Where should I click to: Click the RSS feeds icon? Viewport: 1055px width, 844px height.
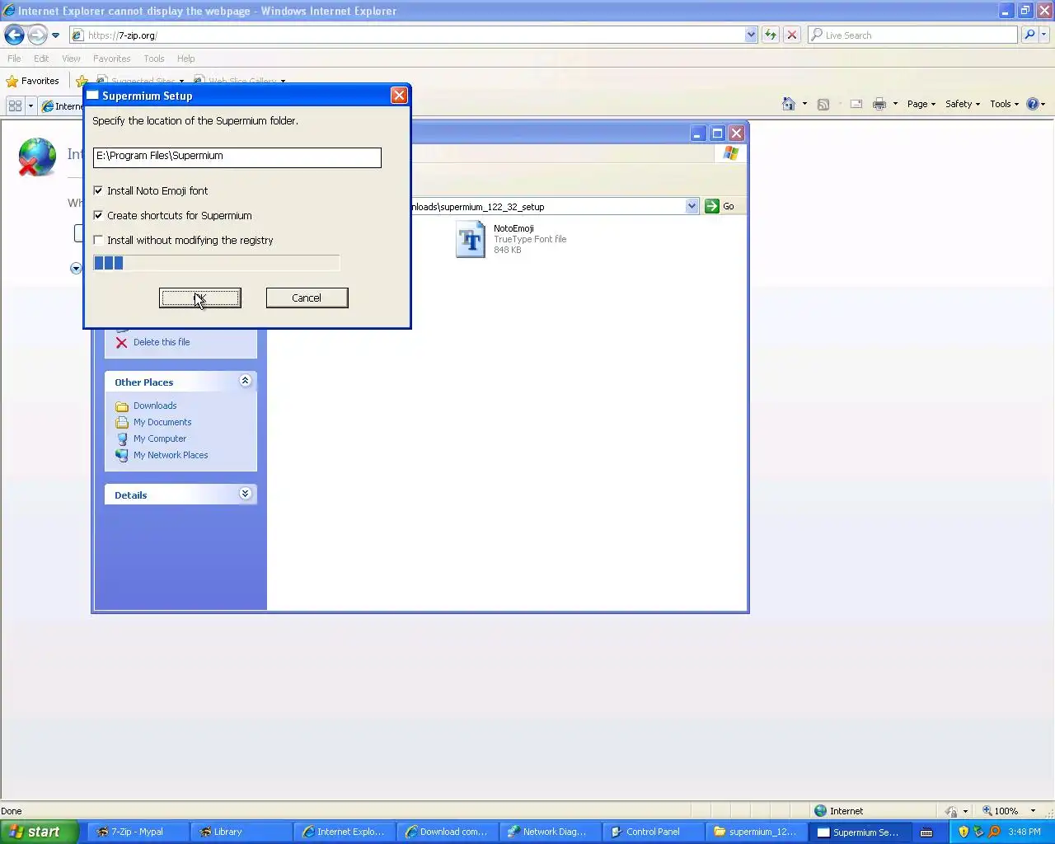pyautogui.click(x=823, y=104)
